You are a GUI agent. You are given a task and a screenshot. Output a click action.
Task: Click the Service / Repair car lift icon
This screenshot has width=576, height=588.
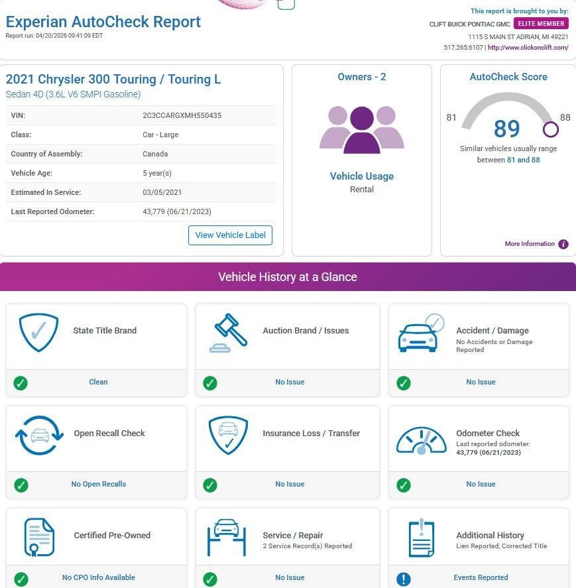tap(227, 537)
